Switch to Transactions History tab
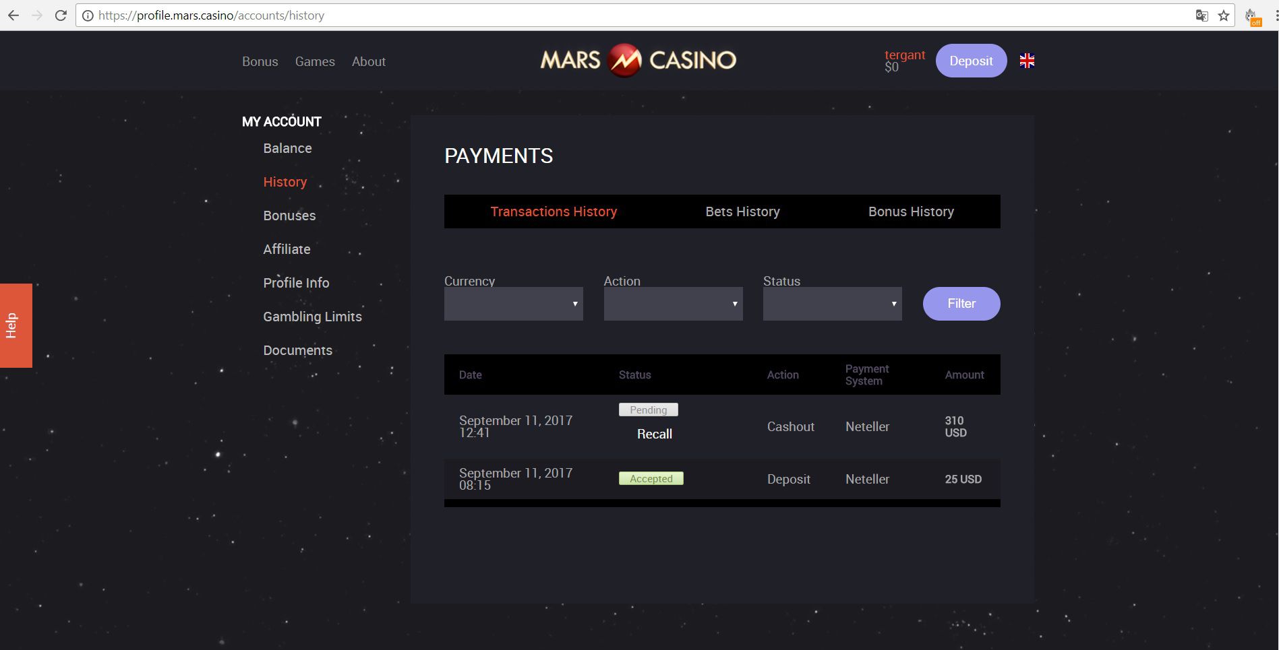The width and height of the screenshot is (1279, 650). pyautogui.click(x=554, y=212)
